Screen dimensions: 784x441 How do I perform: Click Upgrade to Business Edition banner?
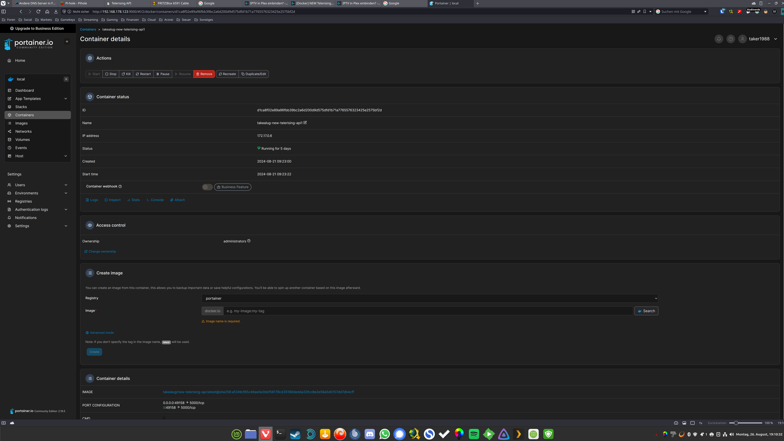[38, 29]
